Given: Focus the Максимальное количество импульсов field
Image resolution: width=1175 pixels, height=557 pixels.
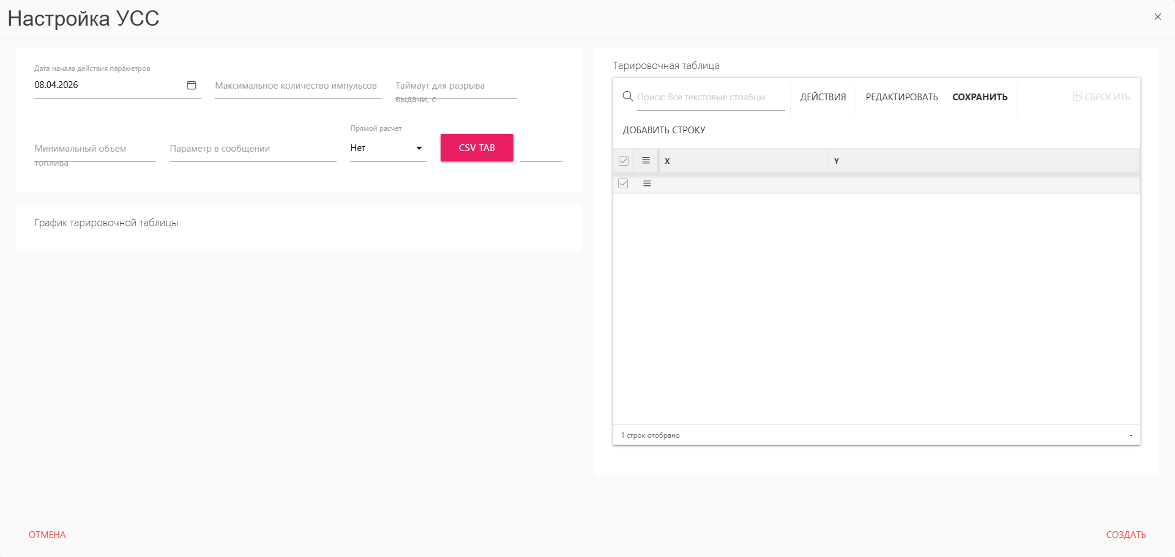Looking at the screenshot, I should [x=297, y=86].
